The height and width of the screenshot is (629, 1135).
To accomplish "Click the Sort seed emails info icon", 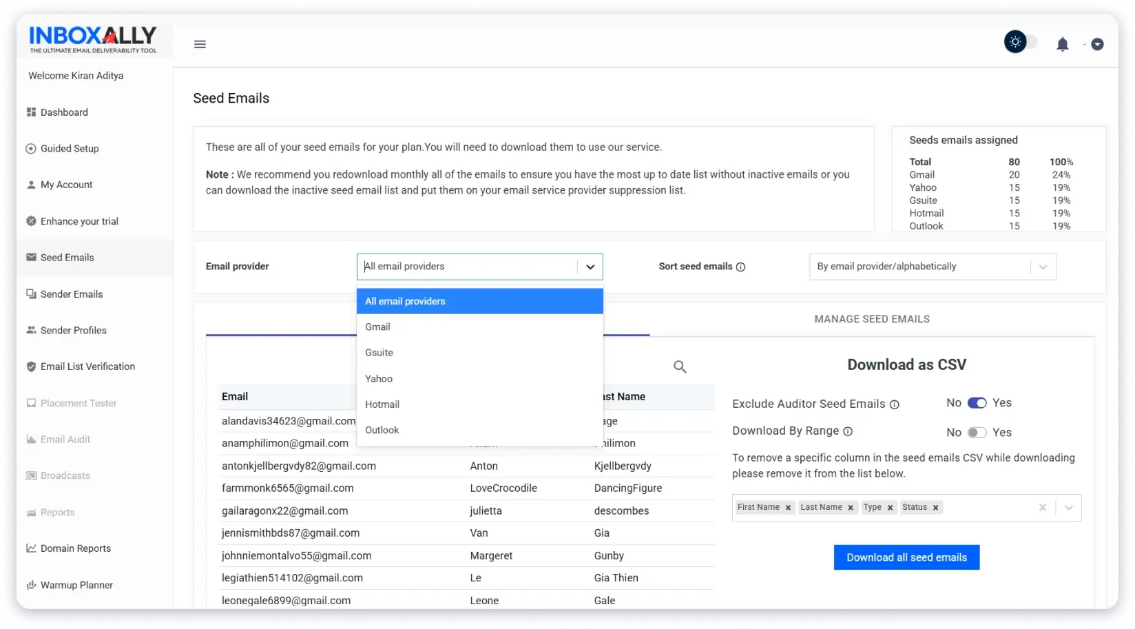I will (740, 267).
